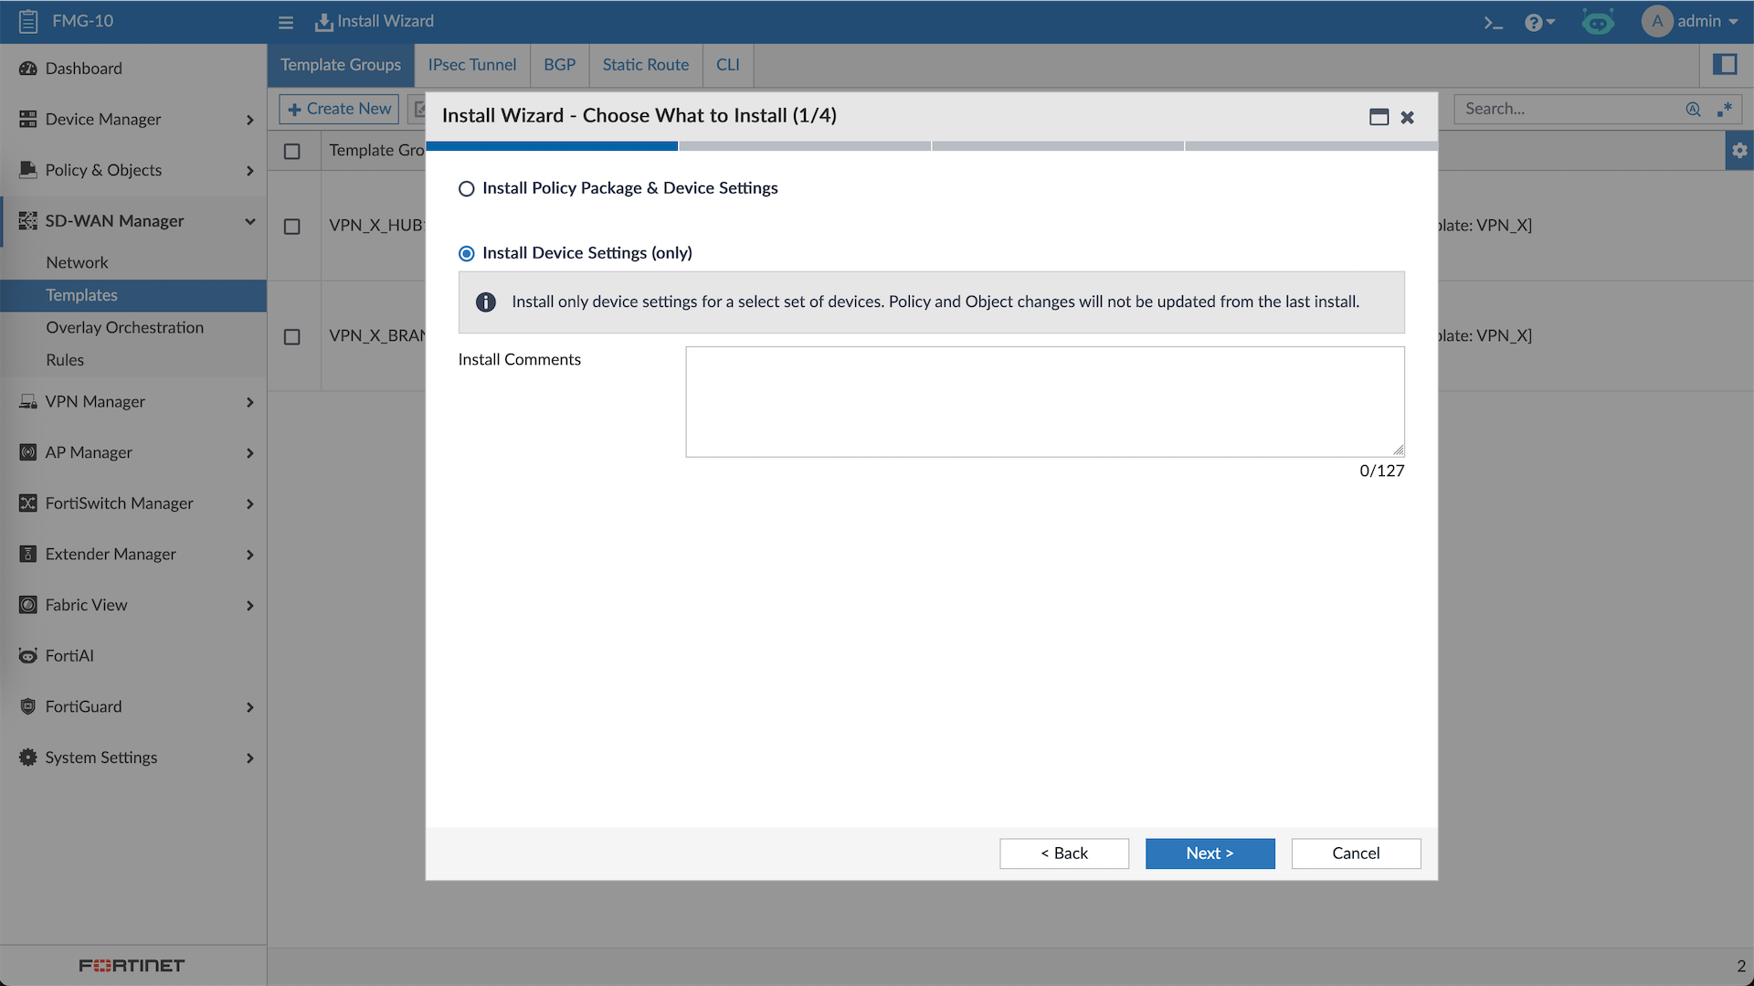Switch to the IPsec Tunnel tab

point(471,65)
